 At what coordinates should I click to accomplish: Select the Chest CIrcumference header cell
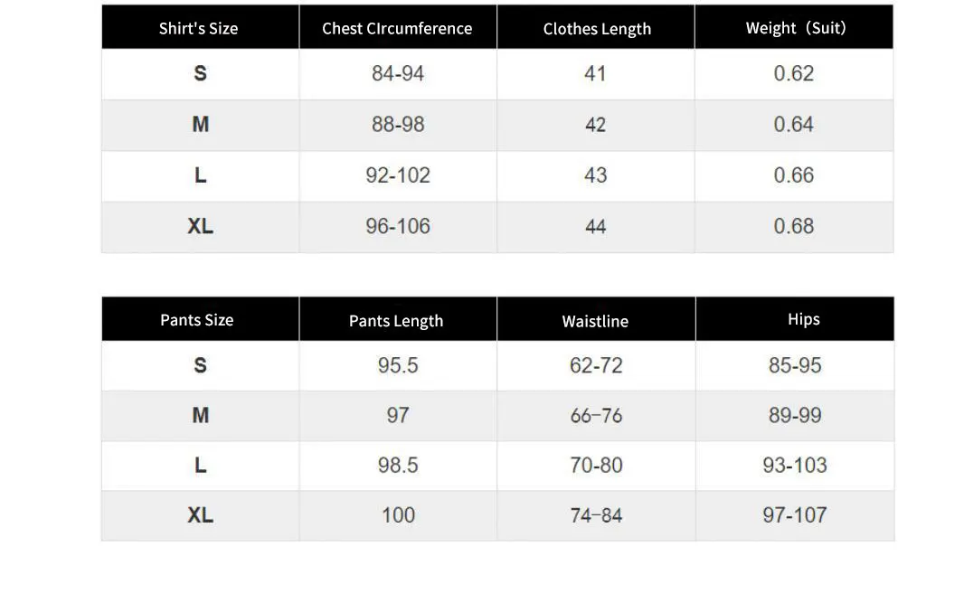[x=397, y=28]
